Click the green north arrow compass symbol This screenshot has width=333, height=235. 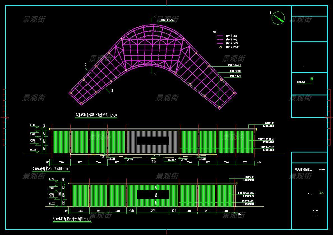point(278,18)
